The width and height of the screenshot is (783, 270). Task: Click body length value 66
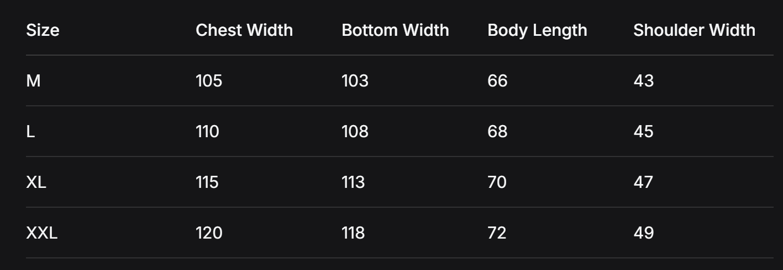[497, 81]
